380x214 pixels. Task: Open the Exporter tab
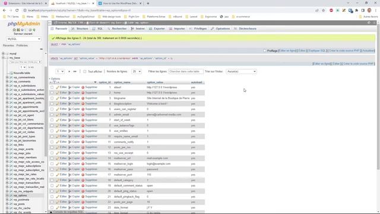tap(157, 29)
